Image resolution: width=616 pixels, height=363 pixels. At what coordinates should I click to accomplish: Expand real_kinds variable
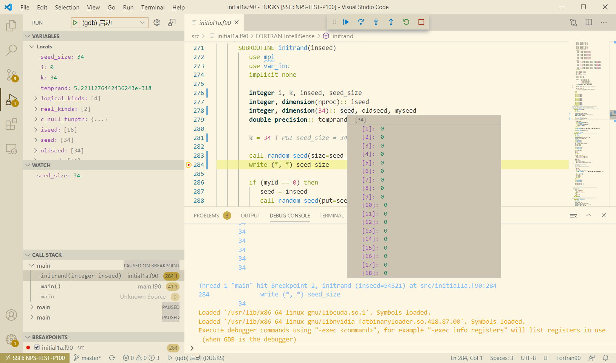tap(36, 109)
